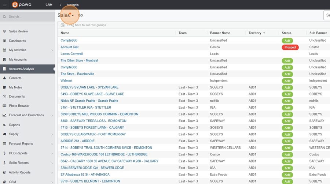Sort by the Sub Banner column header
Screen dimensions: 330x184
click(x=318, y=33)
